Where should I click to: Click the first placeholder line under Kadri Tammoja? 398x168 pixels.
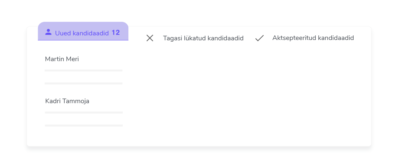click(x=84, y=112)
